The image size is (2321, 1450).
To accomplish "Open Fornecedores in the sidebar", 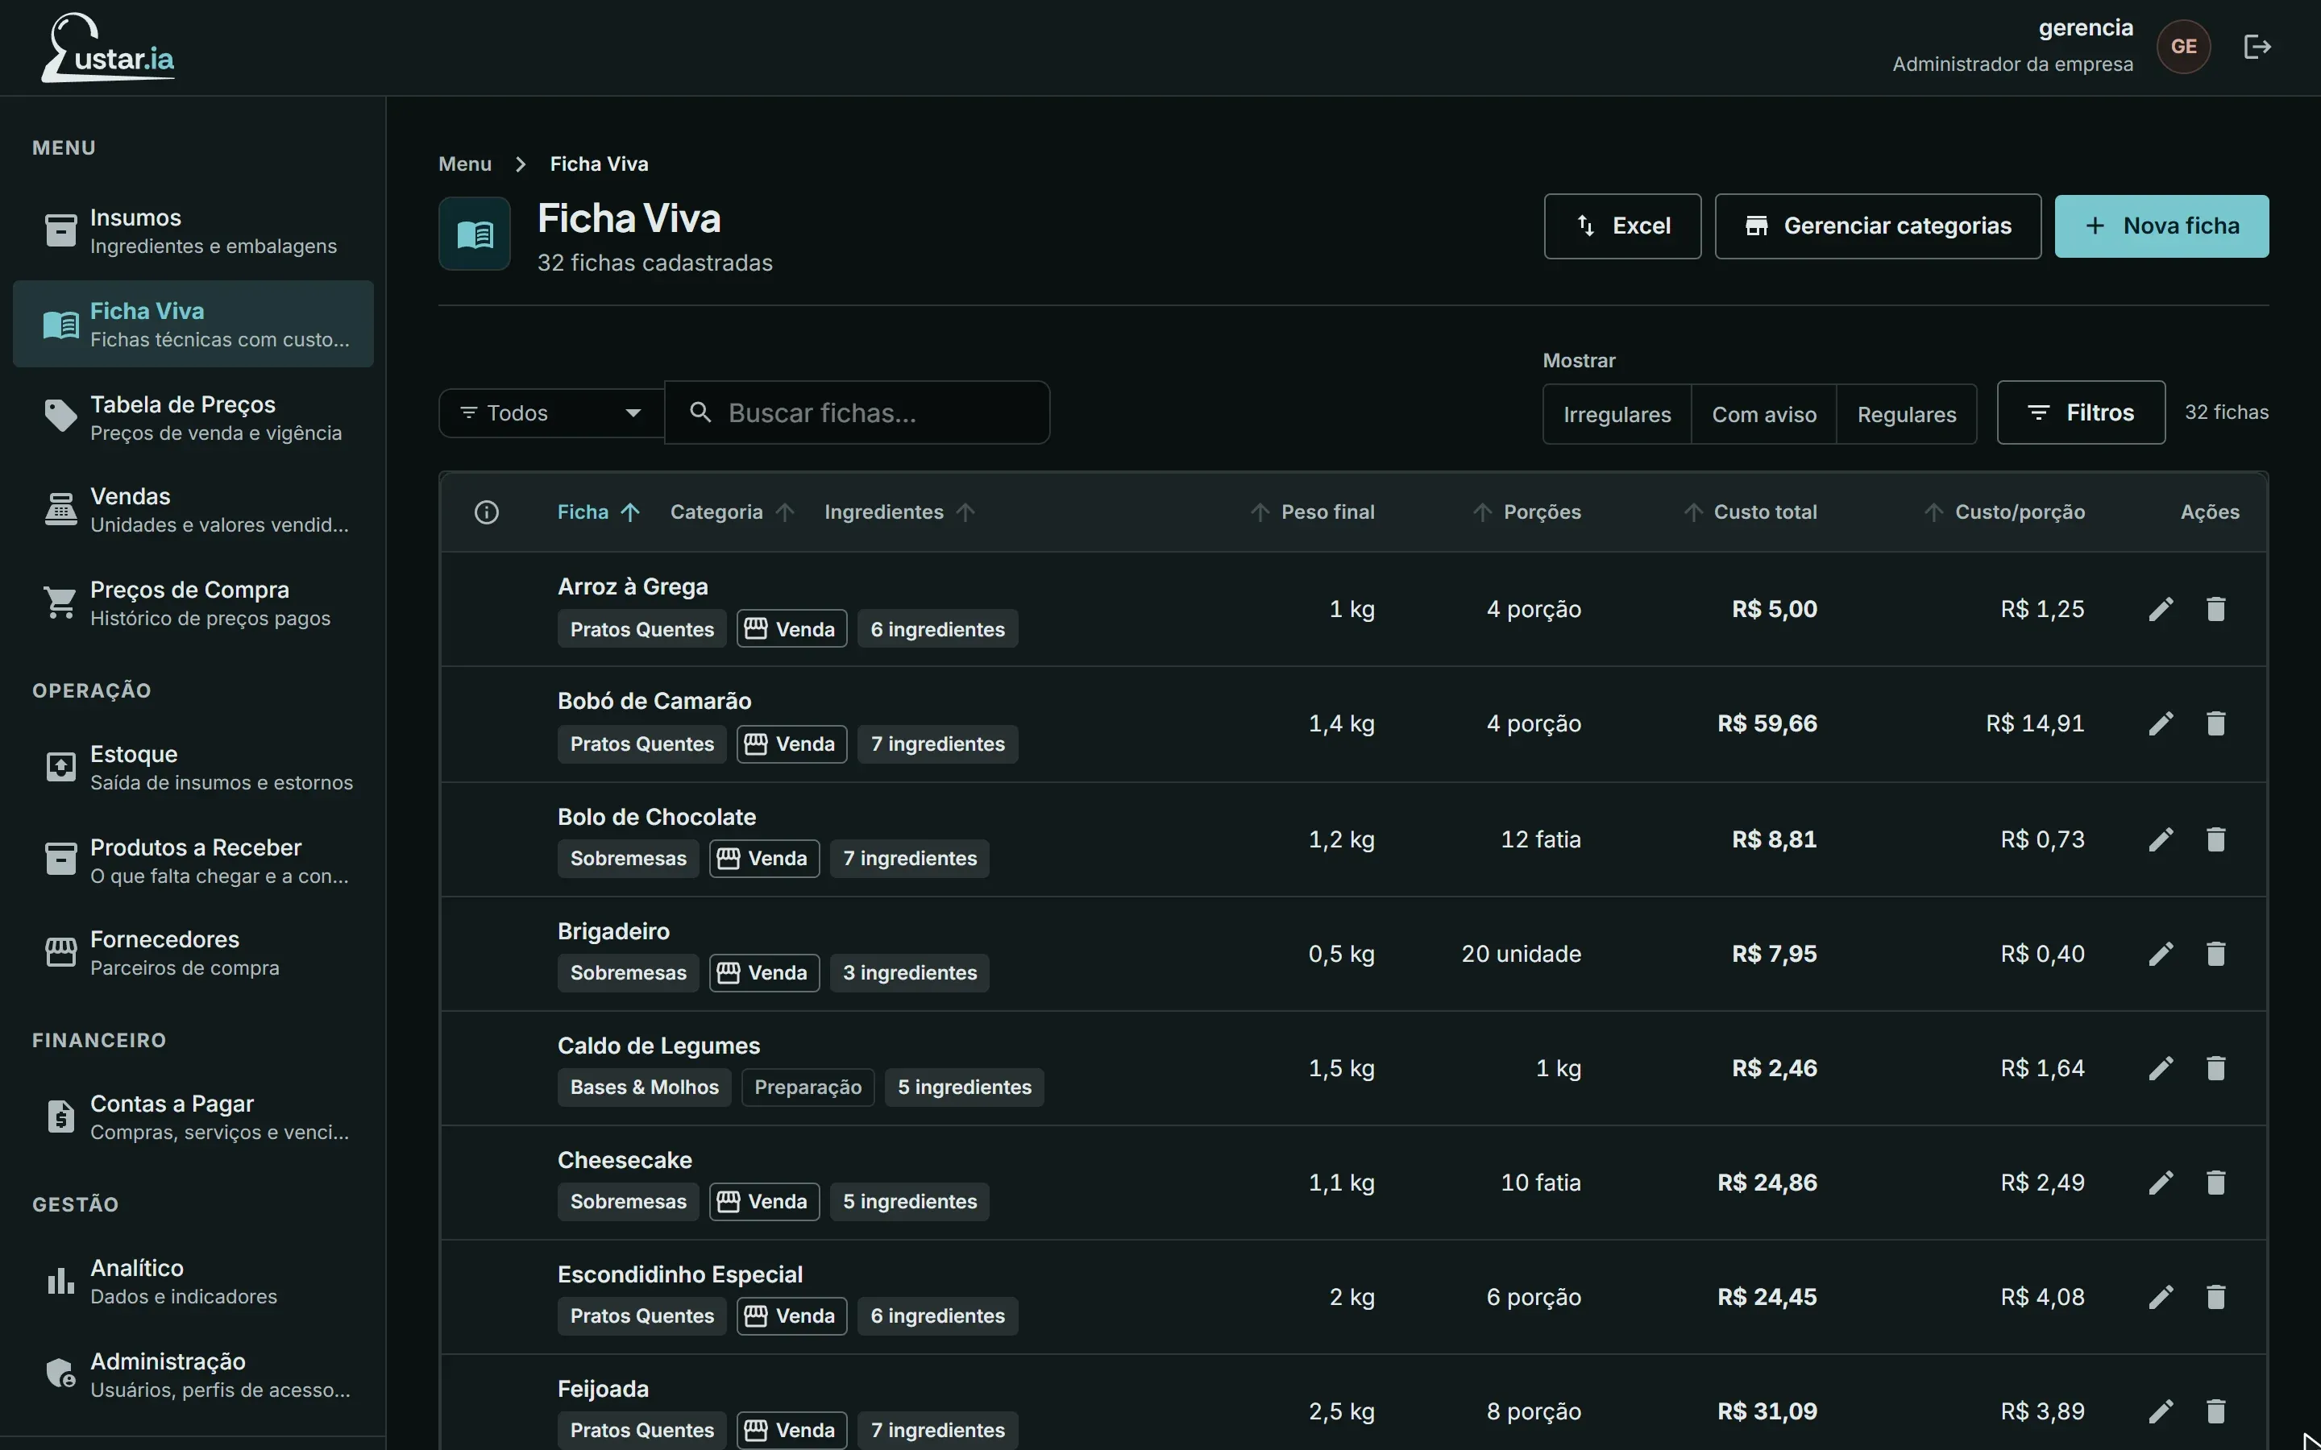I will pos(193,952).
